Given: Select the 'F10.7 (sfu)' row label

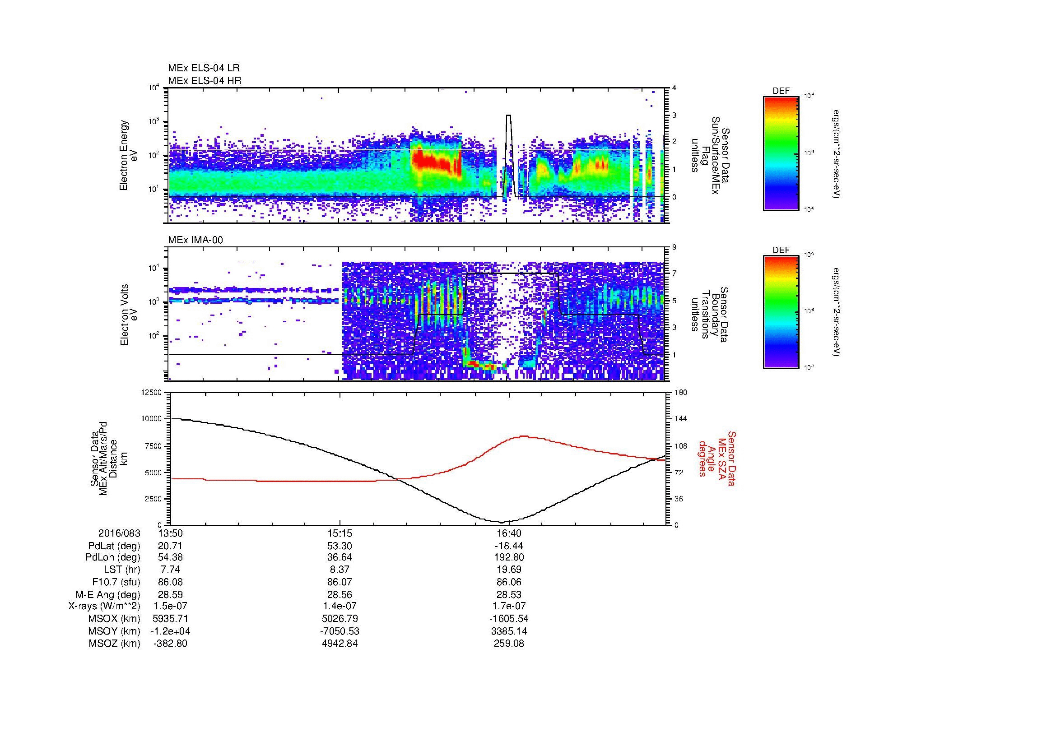Looking at the screenshot, I should click(116, 582).
